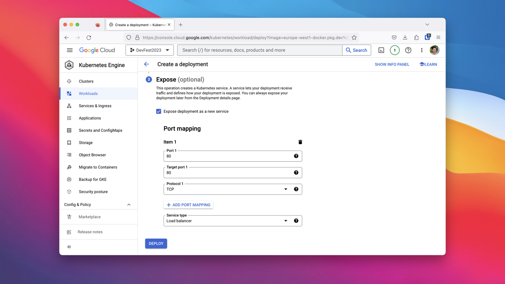Viewport: 505px width, 284px height.
Task: Select the Create a deployment browser tab
Action: (x=140, y=25)
